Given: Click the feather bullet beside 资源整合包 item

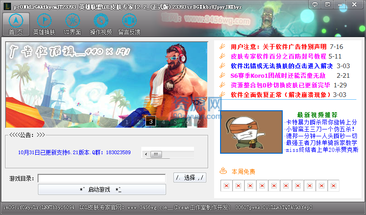Looking at the screenshot, I should tap(222, 85).
